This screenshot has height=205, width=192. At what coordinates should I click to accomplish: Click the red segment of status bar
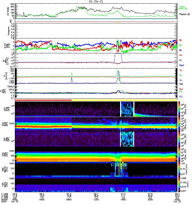[x=43, y=100]
